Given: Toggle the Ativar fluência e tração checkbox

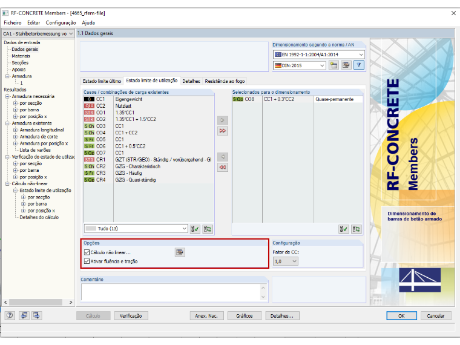Looking at the screenshot, I should (x=87, y=261).
